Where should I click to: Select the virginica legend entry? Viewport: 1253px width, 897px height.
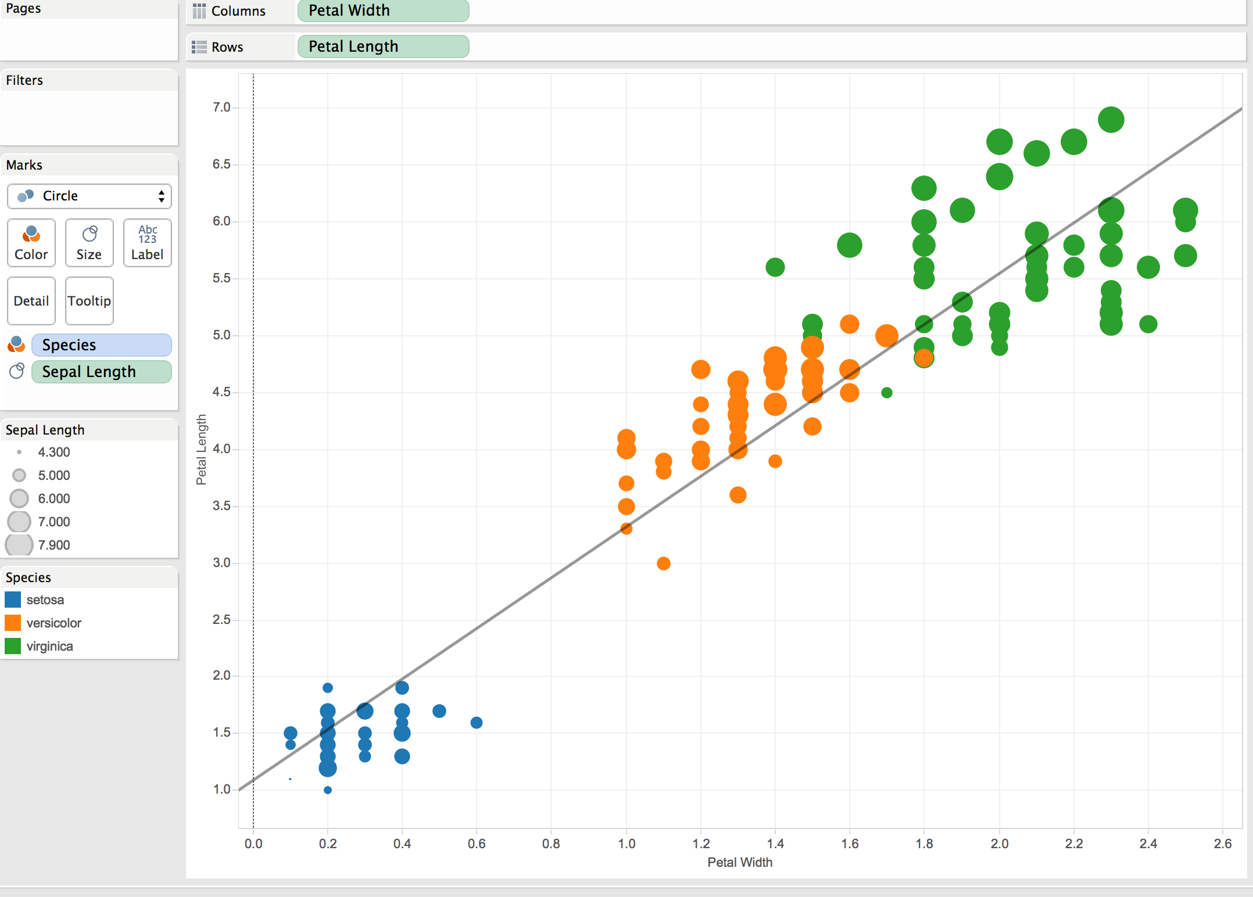click(49, 646)
